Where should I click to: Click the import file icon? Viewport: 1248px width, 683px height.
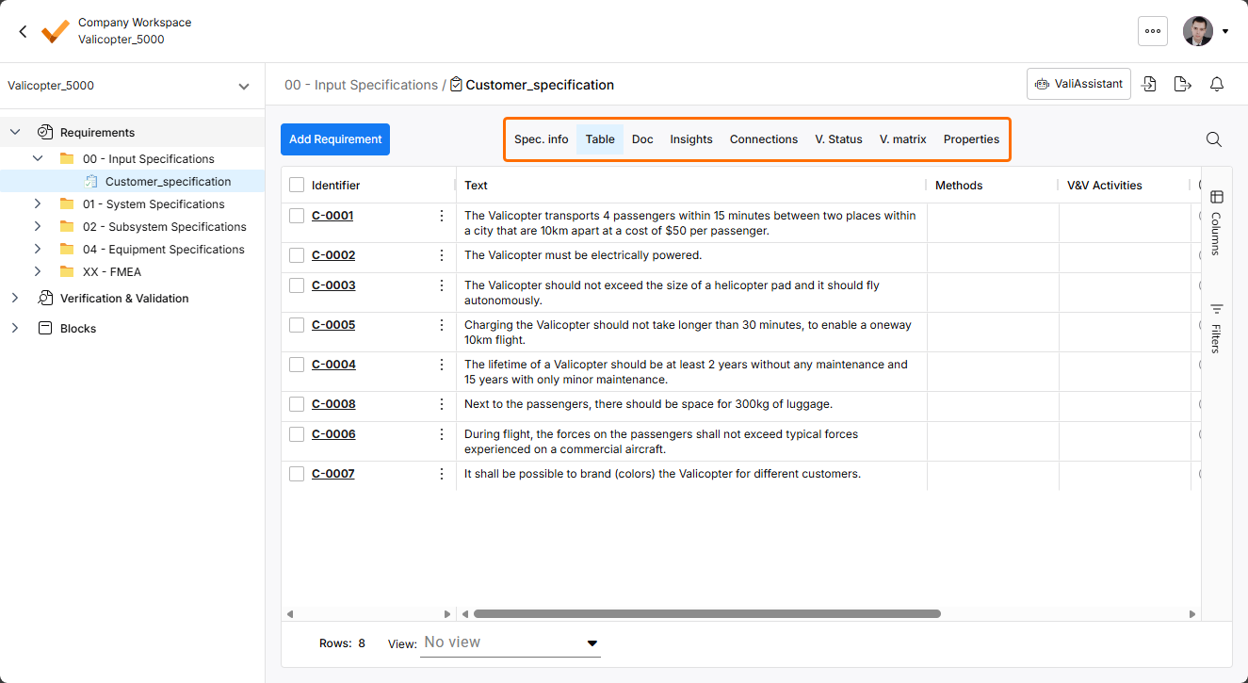coord(1149,85)
